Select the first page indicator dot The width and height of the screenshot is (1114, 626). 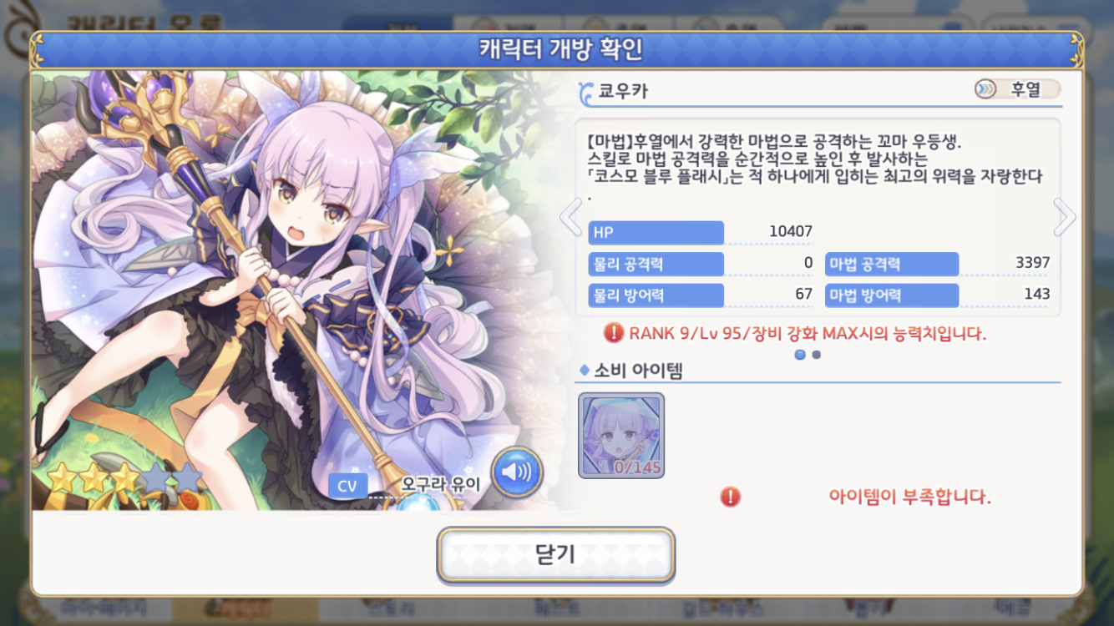tap(800, 355)
